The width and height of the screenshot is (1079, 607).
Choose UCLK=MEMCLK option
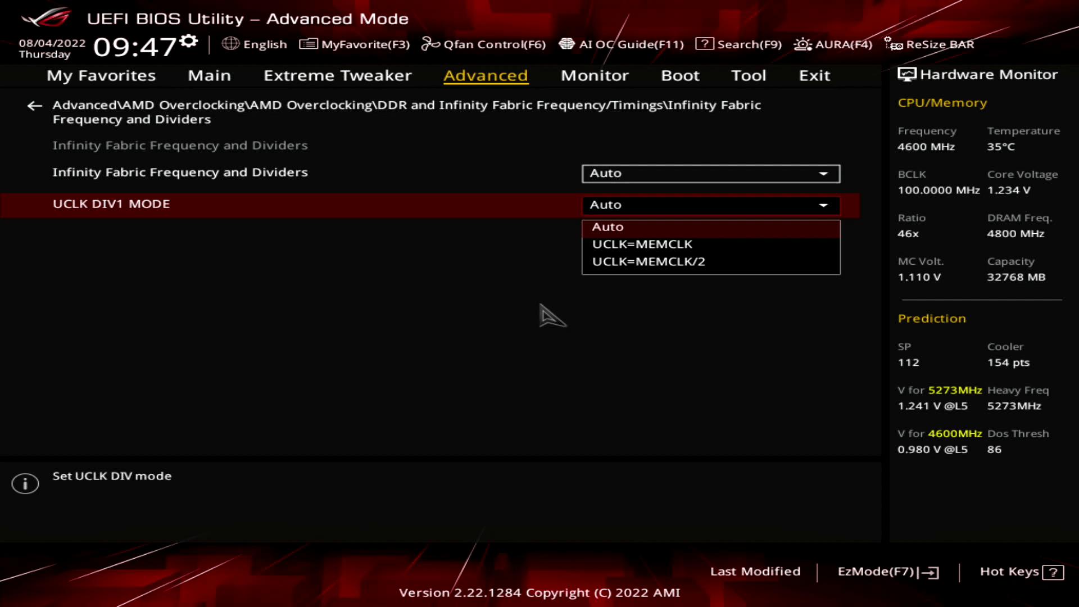(x=711, y=244)
